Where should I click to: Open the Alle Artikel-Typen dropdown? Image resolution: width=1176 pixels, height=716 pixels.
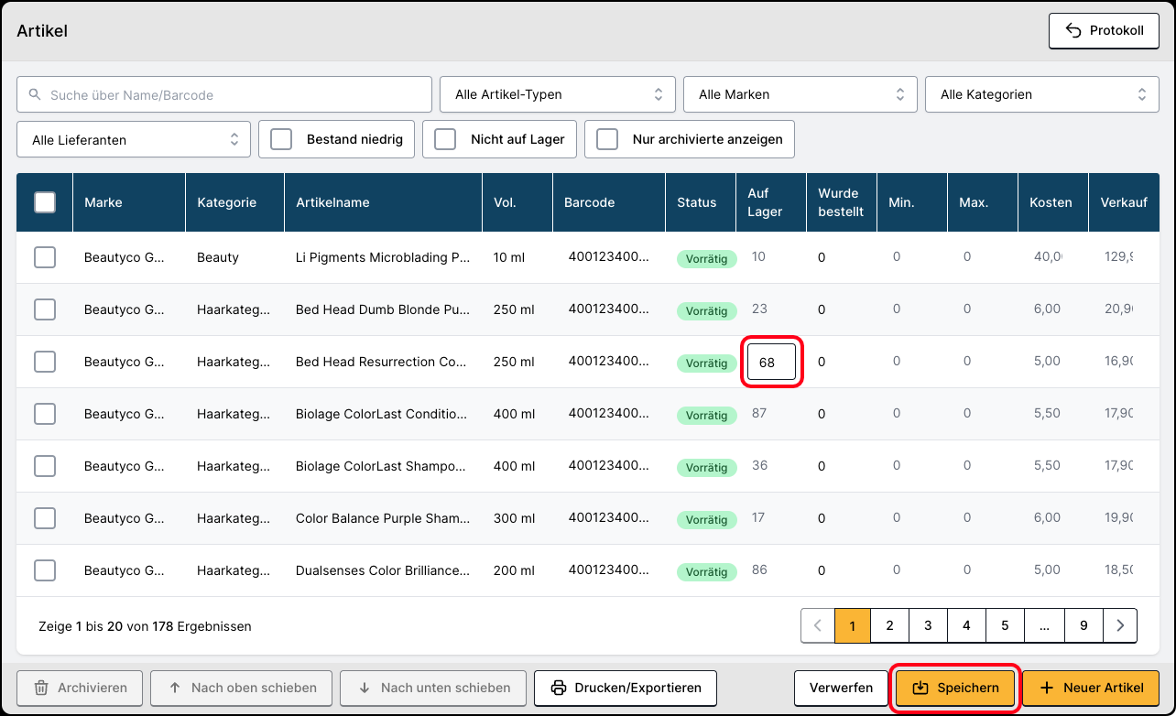558,94
